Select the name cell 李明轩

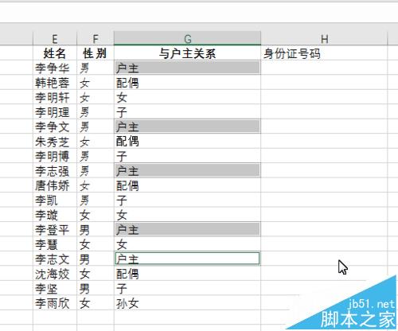tap(55, 97)
